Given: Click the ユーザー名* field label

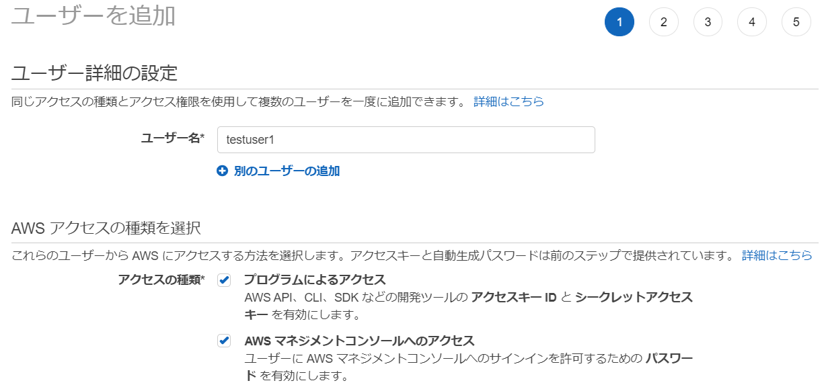Looking at the screenshot, I should tap(172, 138).
